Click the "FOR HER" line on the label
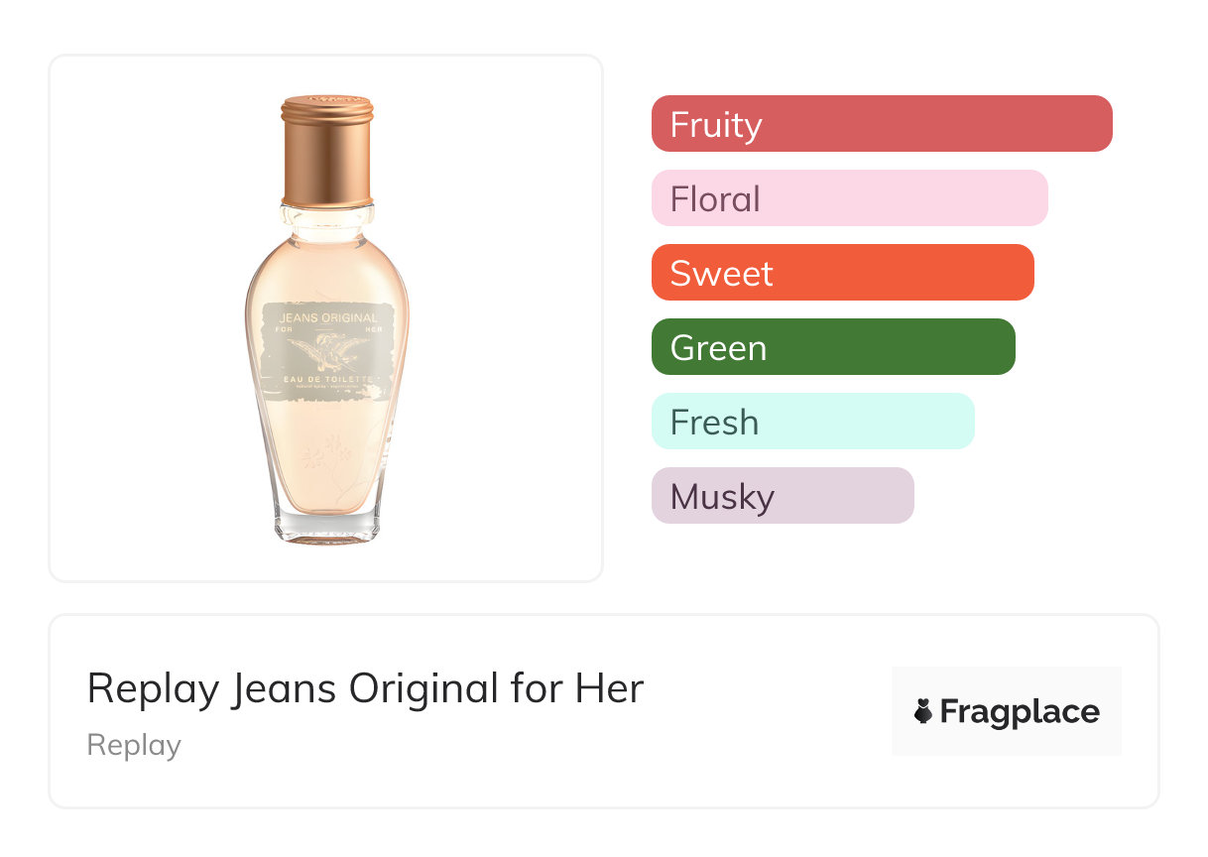 coord(327,329)
